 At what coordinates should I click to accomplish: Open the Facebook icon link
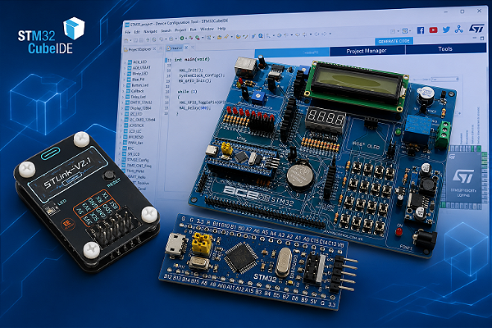click(x=421, y=30)
